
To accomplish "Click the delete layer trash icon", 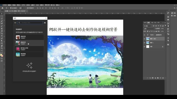I will (163, 78).
